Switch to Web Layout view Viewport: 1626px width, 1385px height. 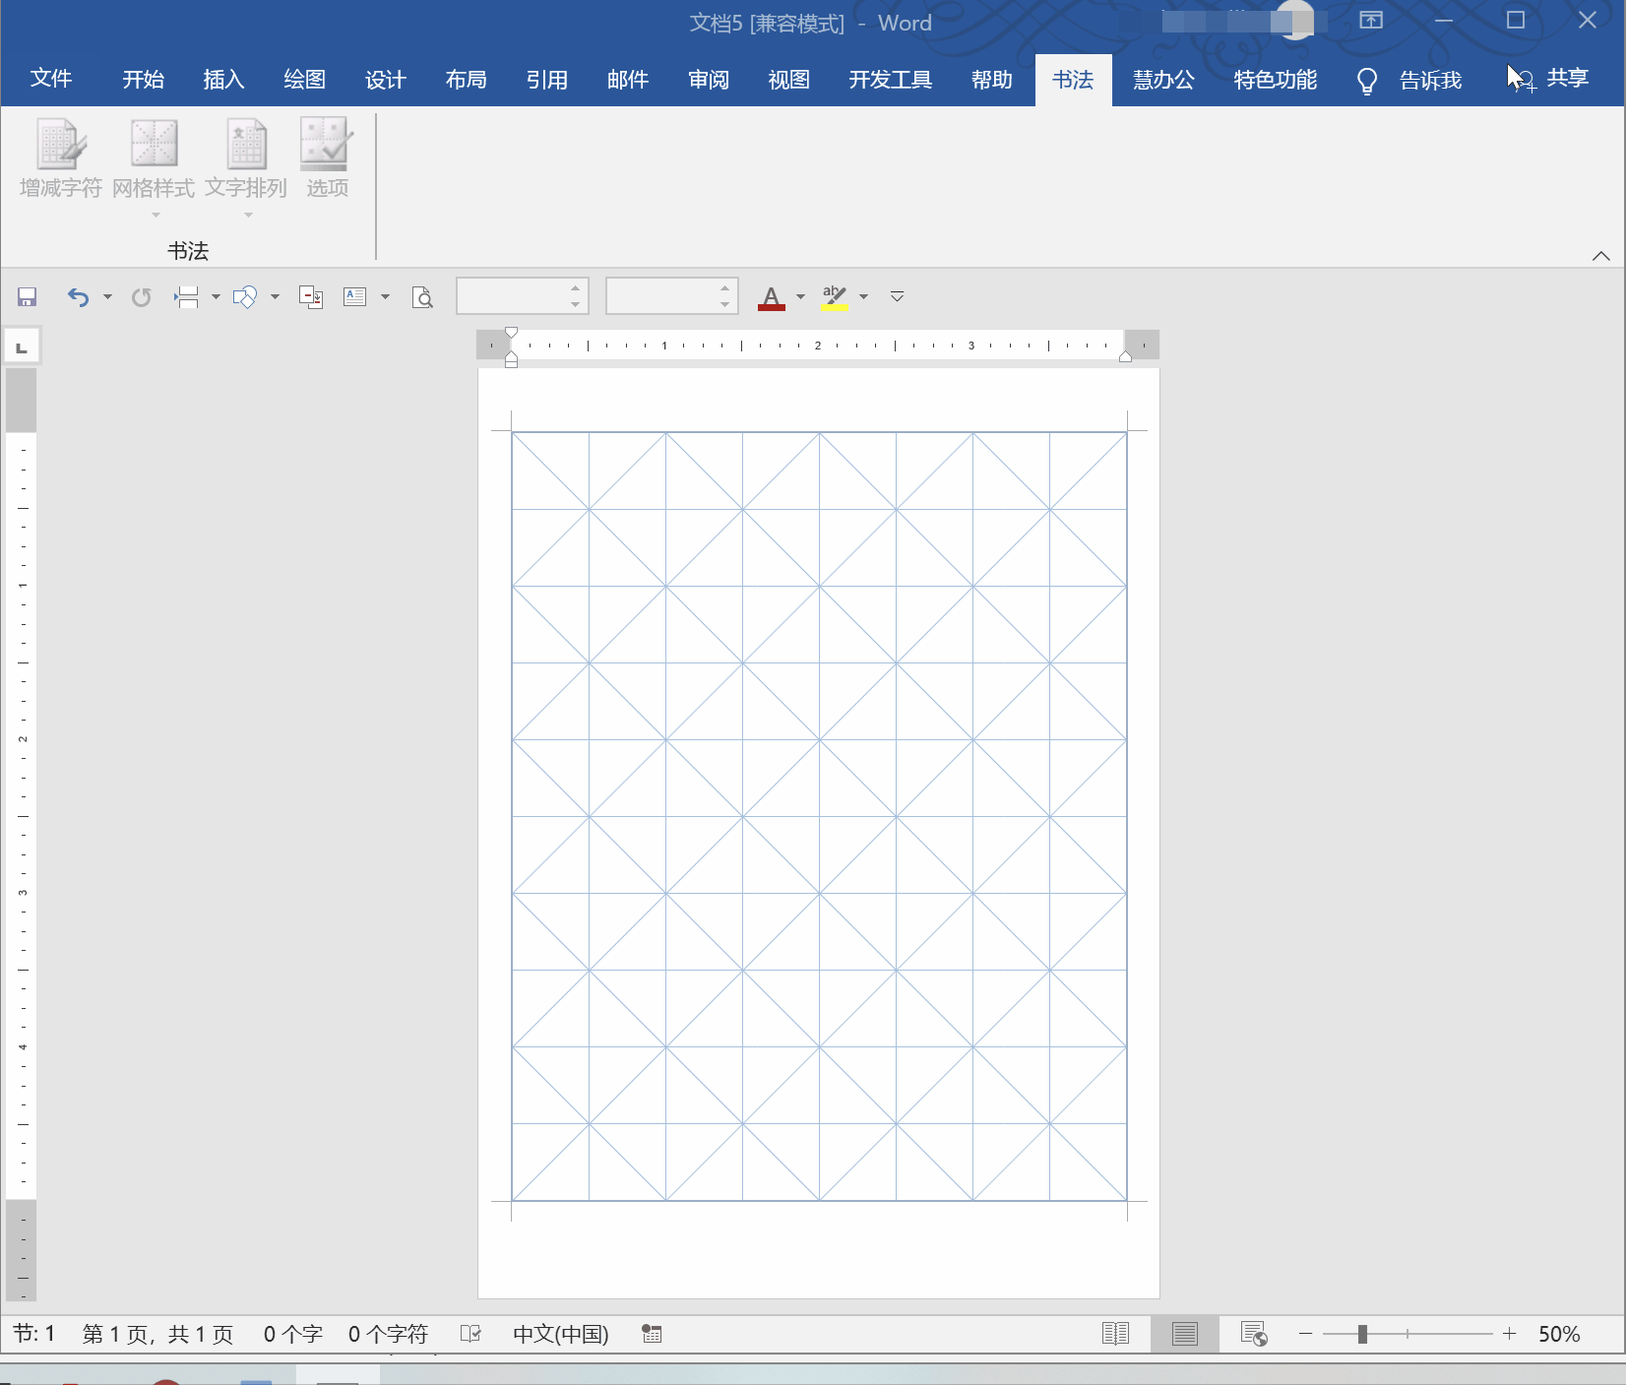click(x=1254, y=1334)
